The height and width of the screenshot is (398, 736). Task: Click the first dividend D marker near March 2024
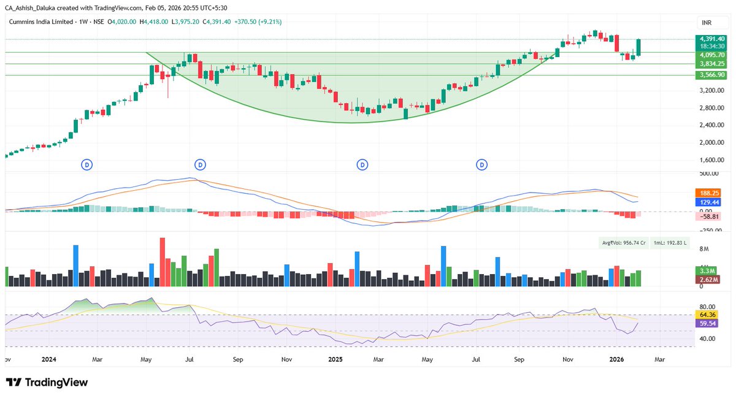pos(86,164)
